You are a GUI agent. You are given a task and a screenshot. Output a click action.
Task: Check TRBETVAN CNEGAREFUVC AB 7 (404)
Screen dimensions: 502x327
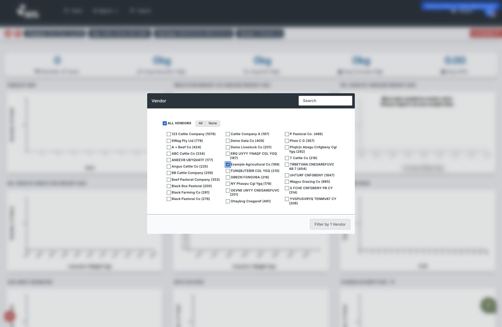tap(287, 165)
